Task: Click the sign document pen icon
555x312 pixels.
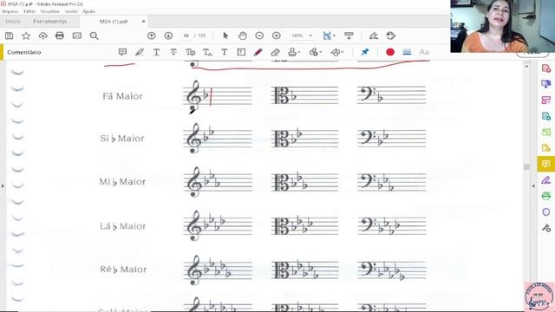Action: 374,36
